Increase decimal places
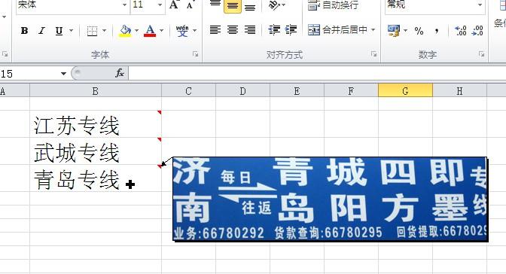 (x=461, y=31)
